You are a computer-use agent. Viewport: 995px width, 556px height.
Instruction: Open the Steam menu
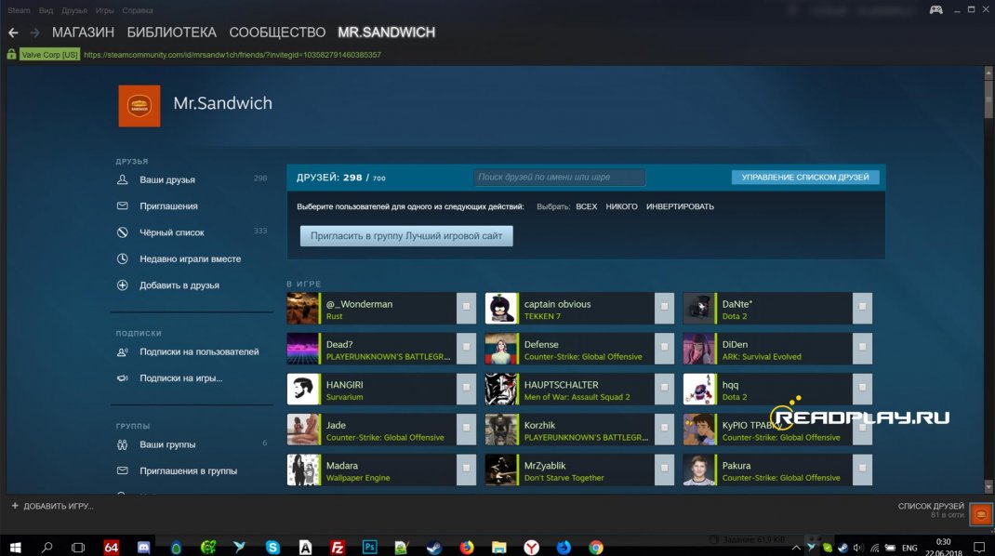click(x=19, y=10)
